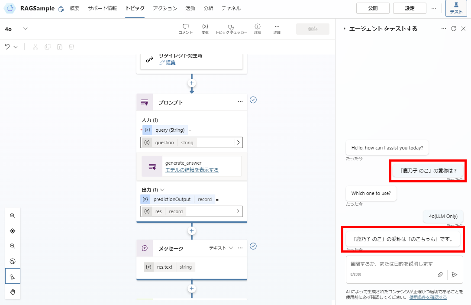
Task: Attach a file using the paperclip icon
Action: tap(440, 274)
